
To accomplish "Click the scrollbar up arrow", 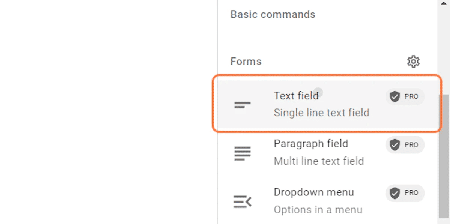I will [444, 3].
